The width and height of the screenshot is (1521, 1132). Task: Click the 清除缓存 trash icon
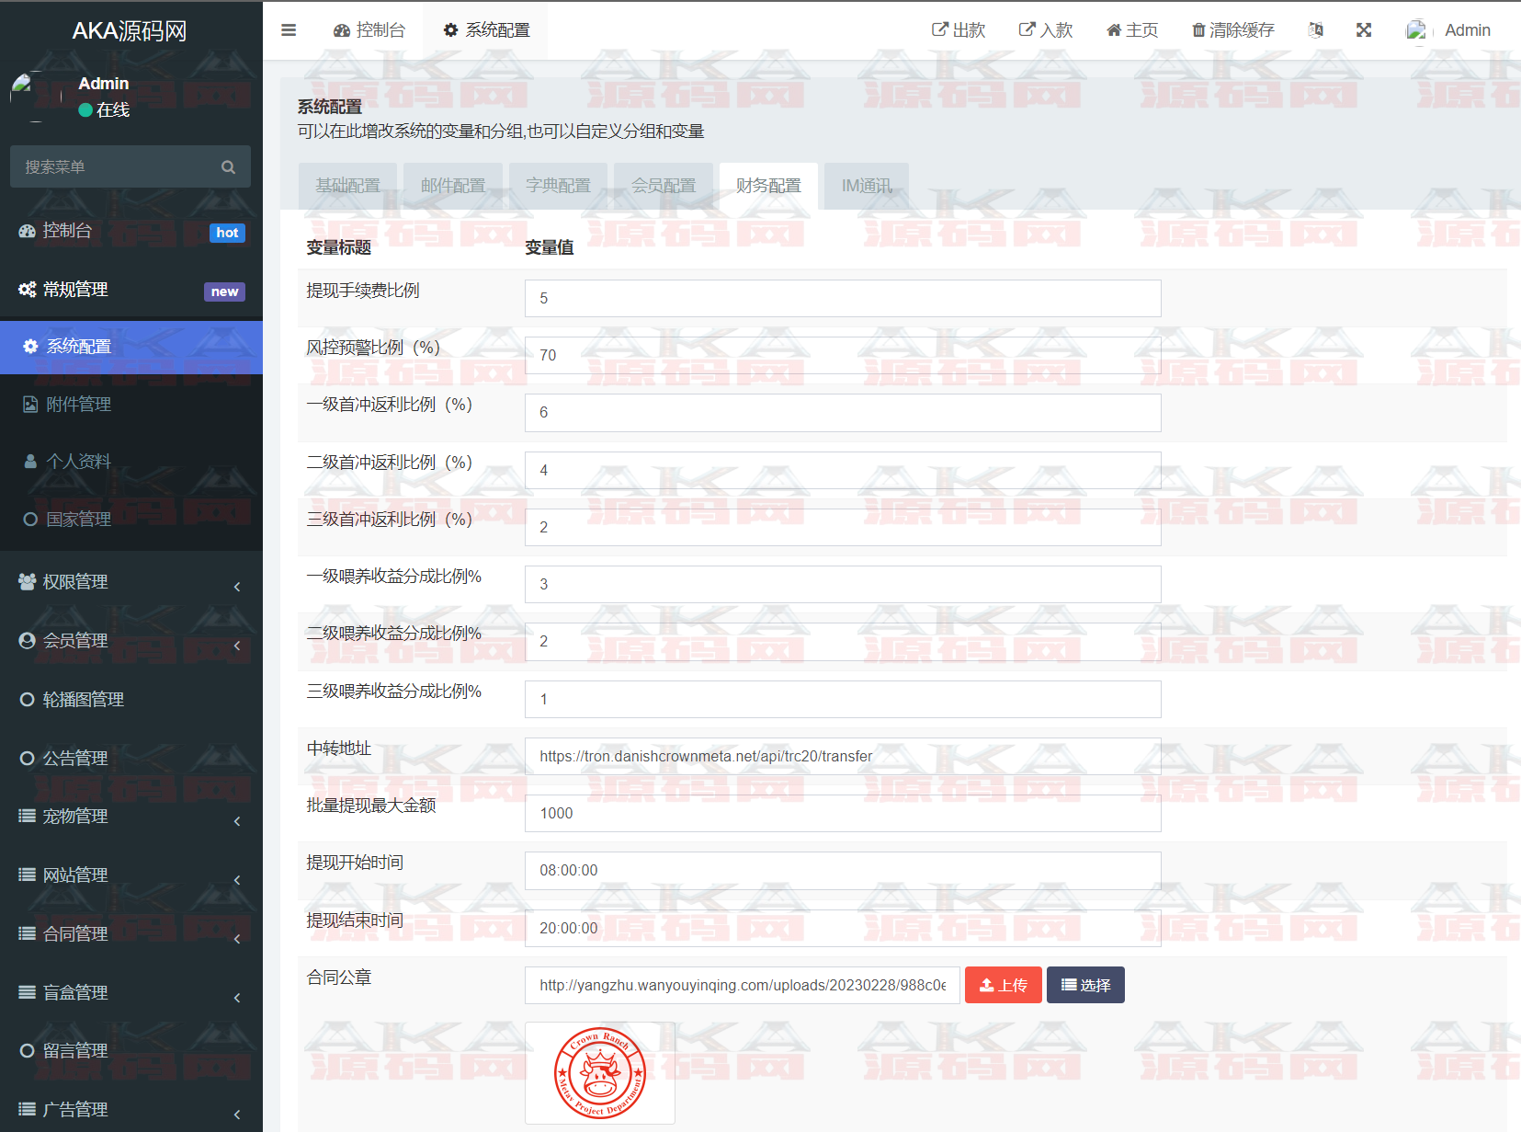(x=1198, y=30)
